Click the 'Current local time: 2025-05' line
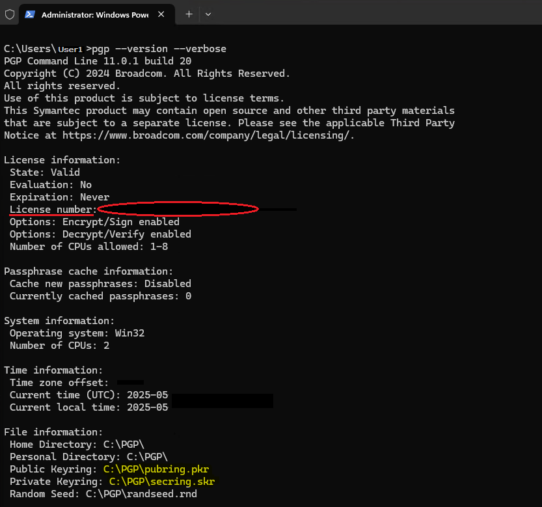542x507 pixels. [89, 407]
